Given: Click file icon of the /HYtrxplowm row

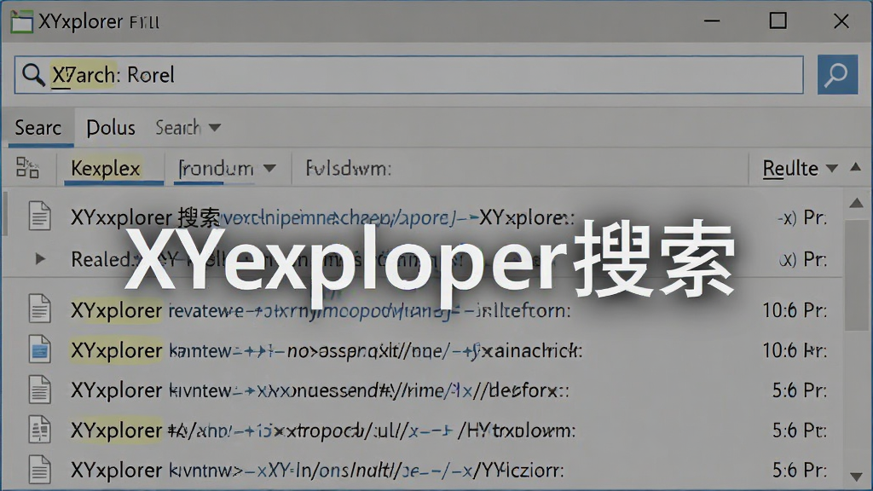Looking at the screenshot, I should point(39,430).
